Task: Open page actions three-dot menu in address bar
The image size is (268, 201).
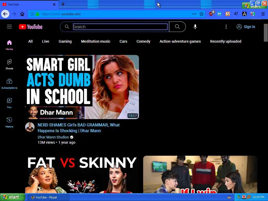Action: point(194,14)
